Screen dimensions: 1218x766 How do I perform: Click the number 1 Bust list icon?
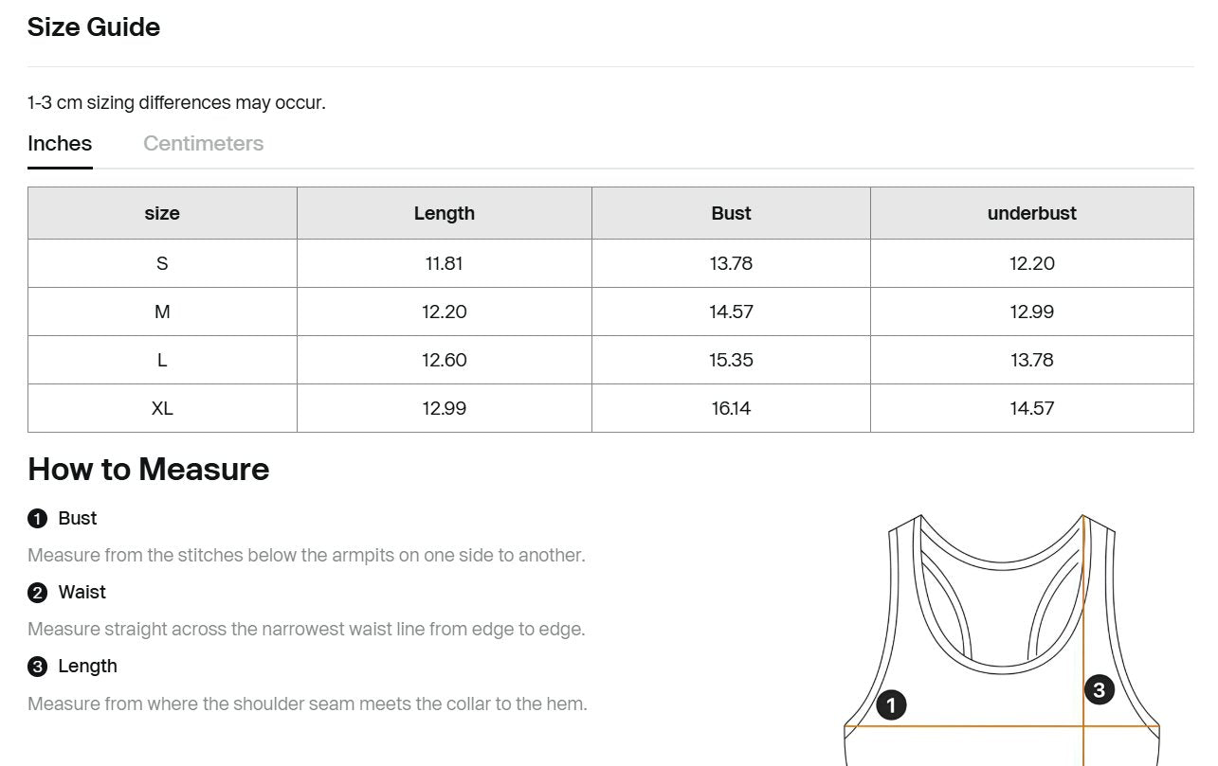37,519
